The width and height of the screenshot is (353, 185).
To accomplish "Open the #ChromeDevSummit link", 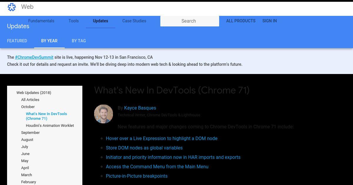I will (34, 57).
